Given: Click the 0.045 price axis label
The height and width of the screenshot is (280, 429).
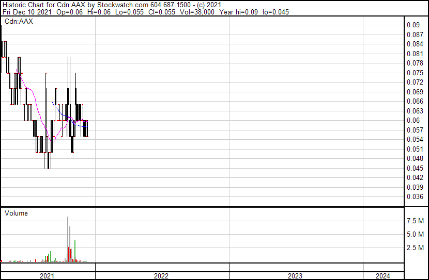Looking at the screenshot, I should [415, 168].
